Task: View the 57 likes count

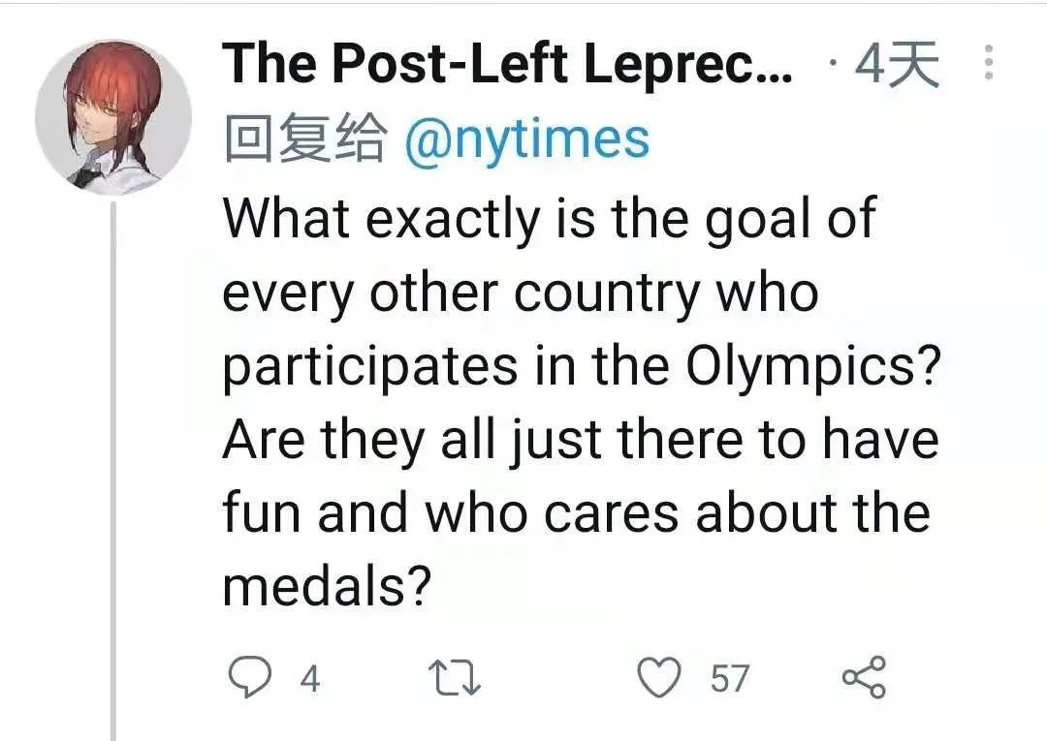Action: tap(729, 678)
